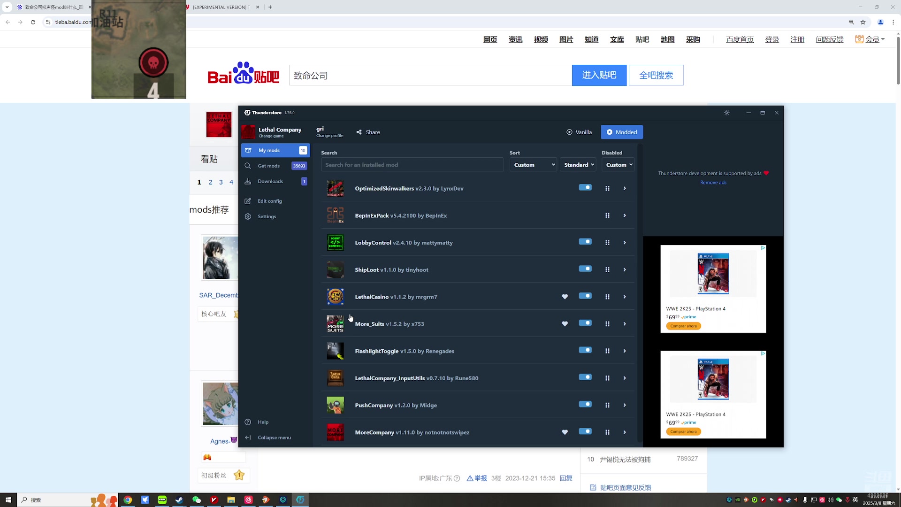
Task: Click the Baidu Tieba search box
Action: 431,75
